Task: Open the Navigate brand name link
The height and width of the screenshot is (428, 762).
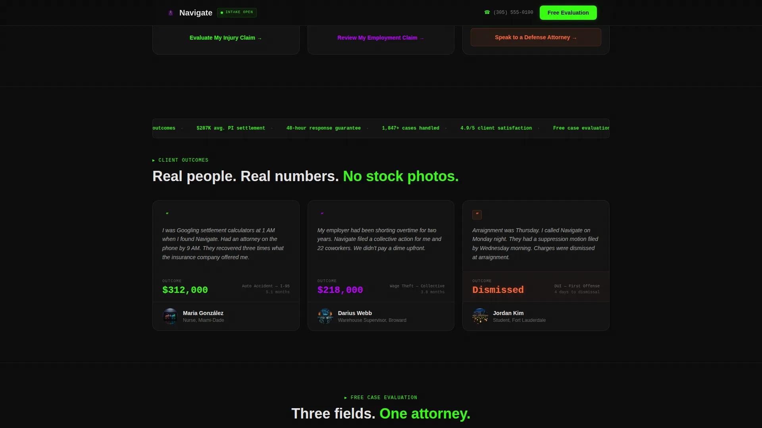Action: [x=196, y=13]
